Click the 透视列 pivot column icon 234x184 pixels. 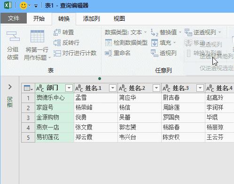click(155, 53)
